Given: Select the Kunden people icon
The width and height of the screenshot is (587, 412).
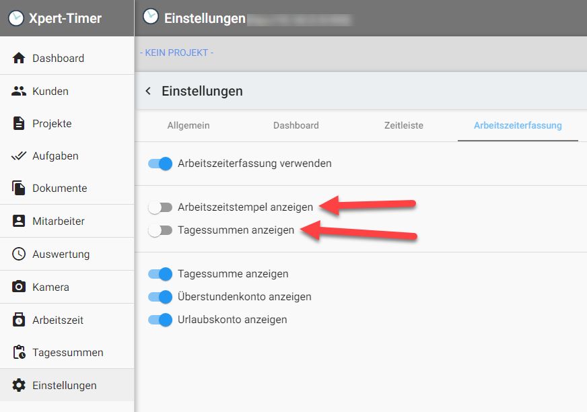Looking at the screenshot, I should pyautogui.click(x=18, y=91).
